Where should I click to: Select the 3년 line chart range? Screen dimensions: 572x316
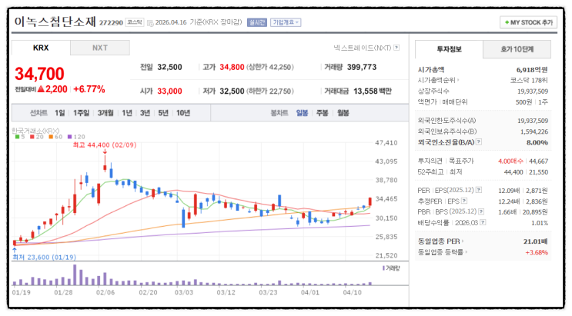tap(146, 113)
